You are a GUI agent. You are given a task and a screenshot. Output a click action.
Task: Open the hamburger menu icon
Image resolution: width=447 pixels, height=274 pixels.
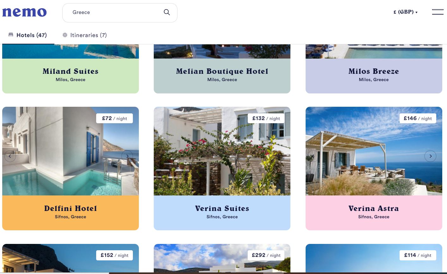click(438, 12)
